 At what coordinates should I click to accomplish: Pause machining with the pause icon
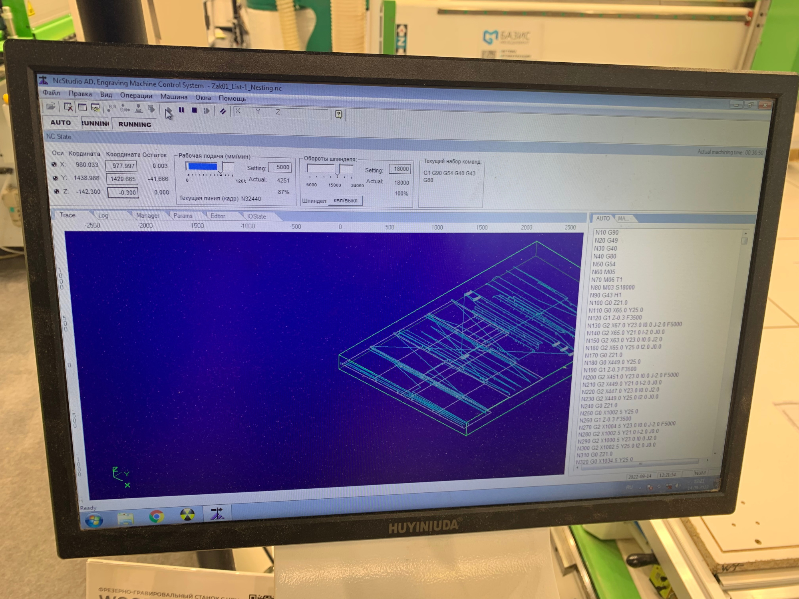point(181,110)
